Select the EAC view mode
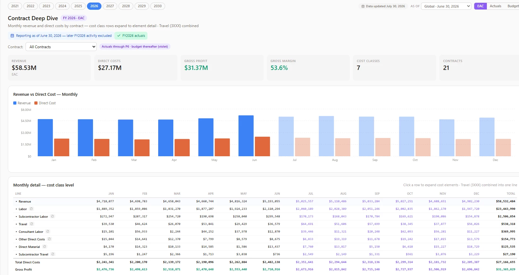Viewport: 519px width, 275px height. [480, 6]
